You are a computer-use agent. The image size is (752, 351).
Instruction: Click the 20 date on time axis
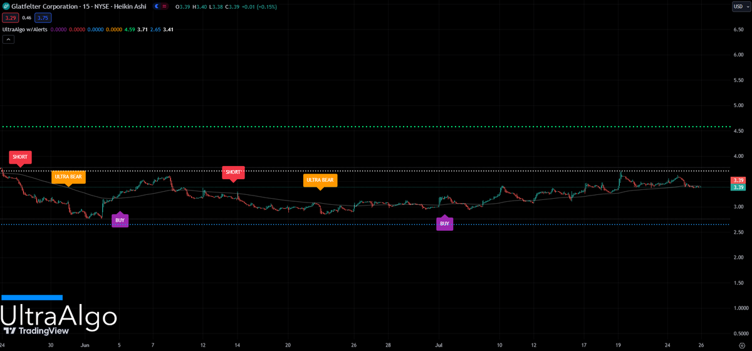(x=288, y=345)
